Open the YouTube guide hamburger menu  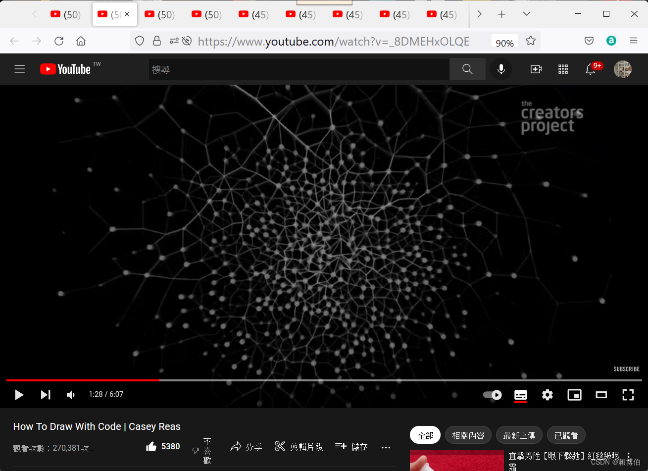tap(20, 69)
